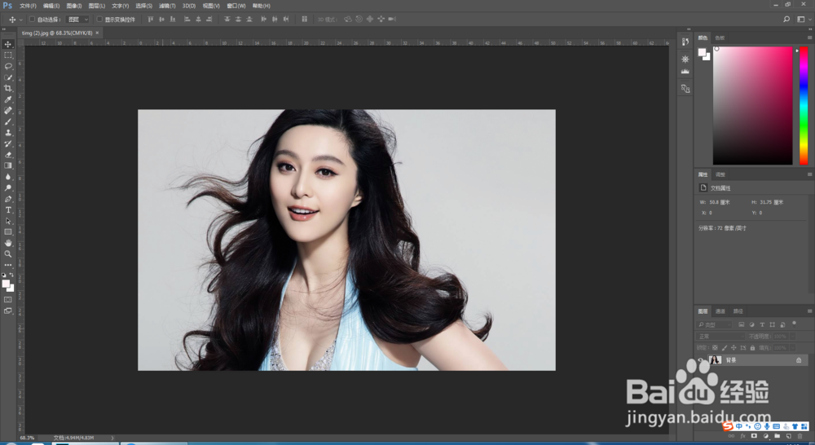This screenshot has height=445, width=815.
Task: Click the foreground color swatch in toolbox
Action: 6,284
